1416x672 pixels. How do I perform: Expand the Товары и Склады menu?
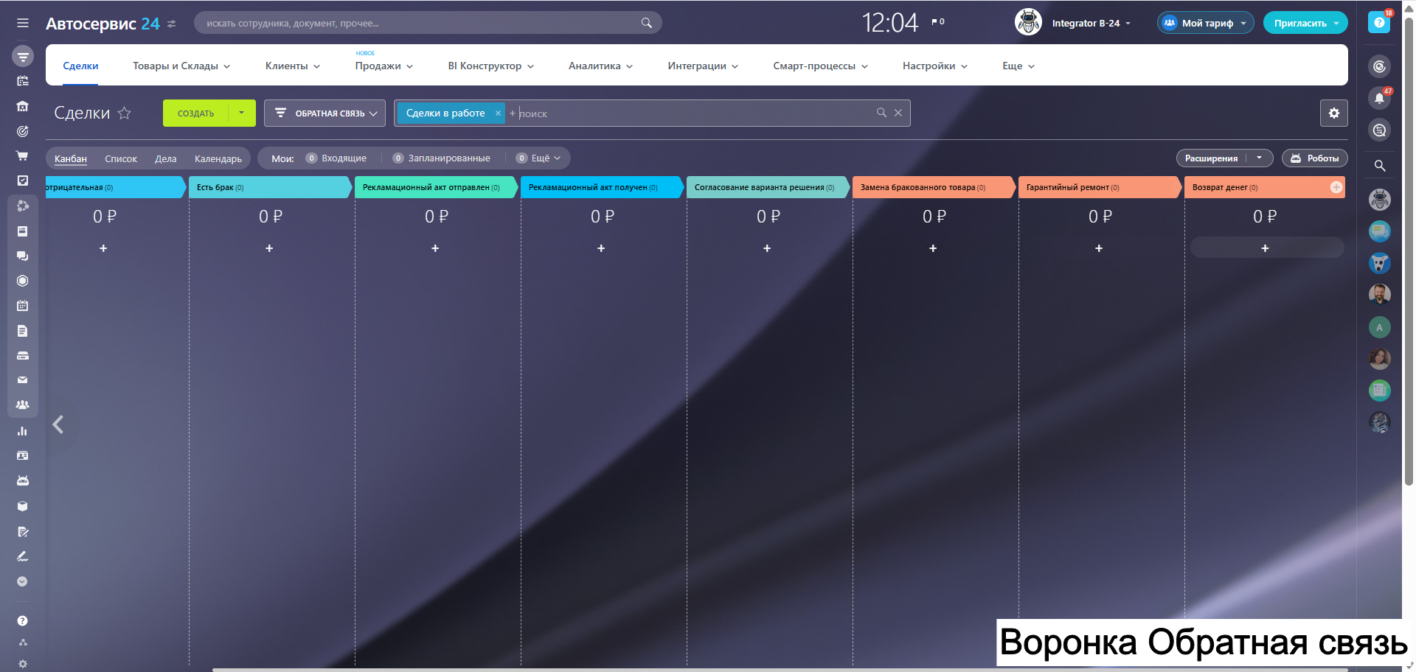tap(181, 66)
